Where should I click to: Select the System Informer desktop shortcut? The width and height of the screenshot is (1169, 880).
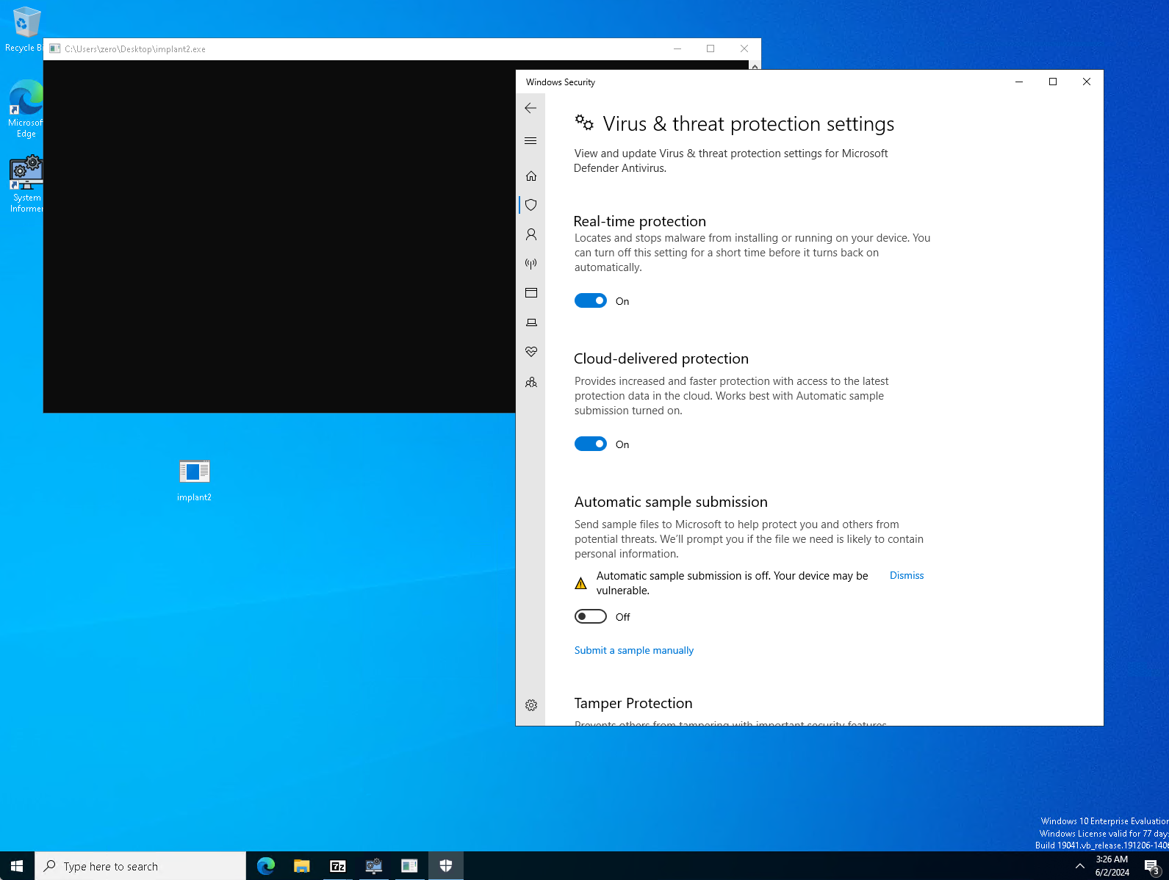click(x=26, y=184)
